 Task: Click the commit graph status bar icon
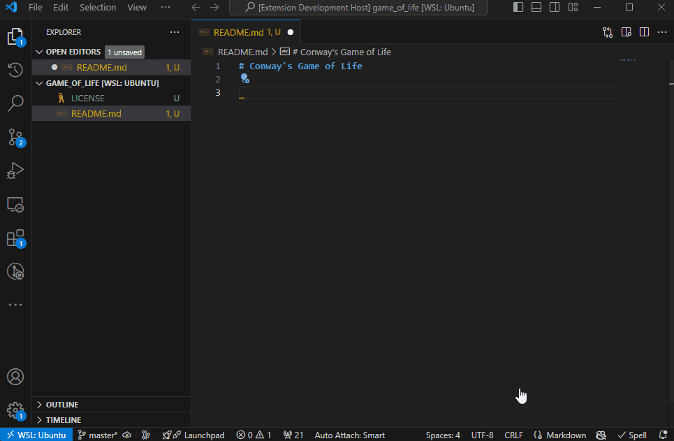click(x=146, y=435)
